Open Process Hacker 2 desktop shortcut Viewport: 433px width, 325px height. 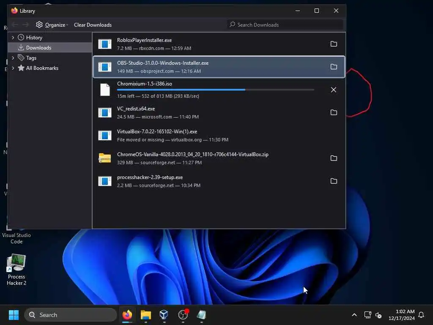16,270
